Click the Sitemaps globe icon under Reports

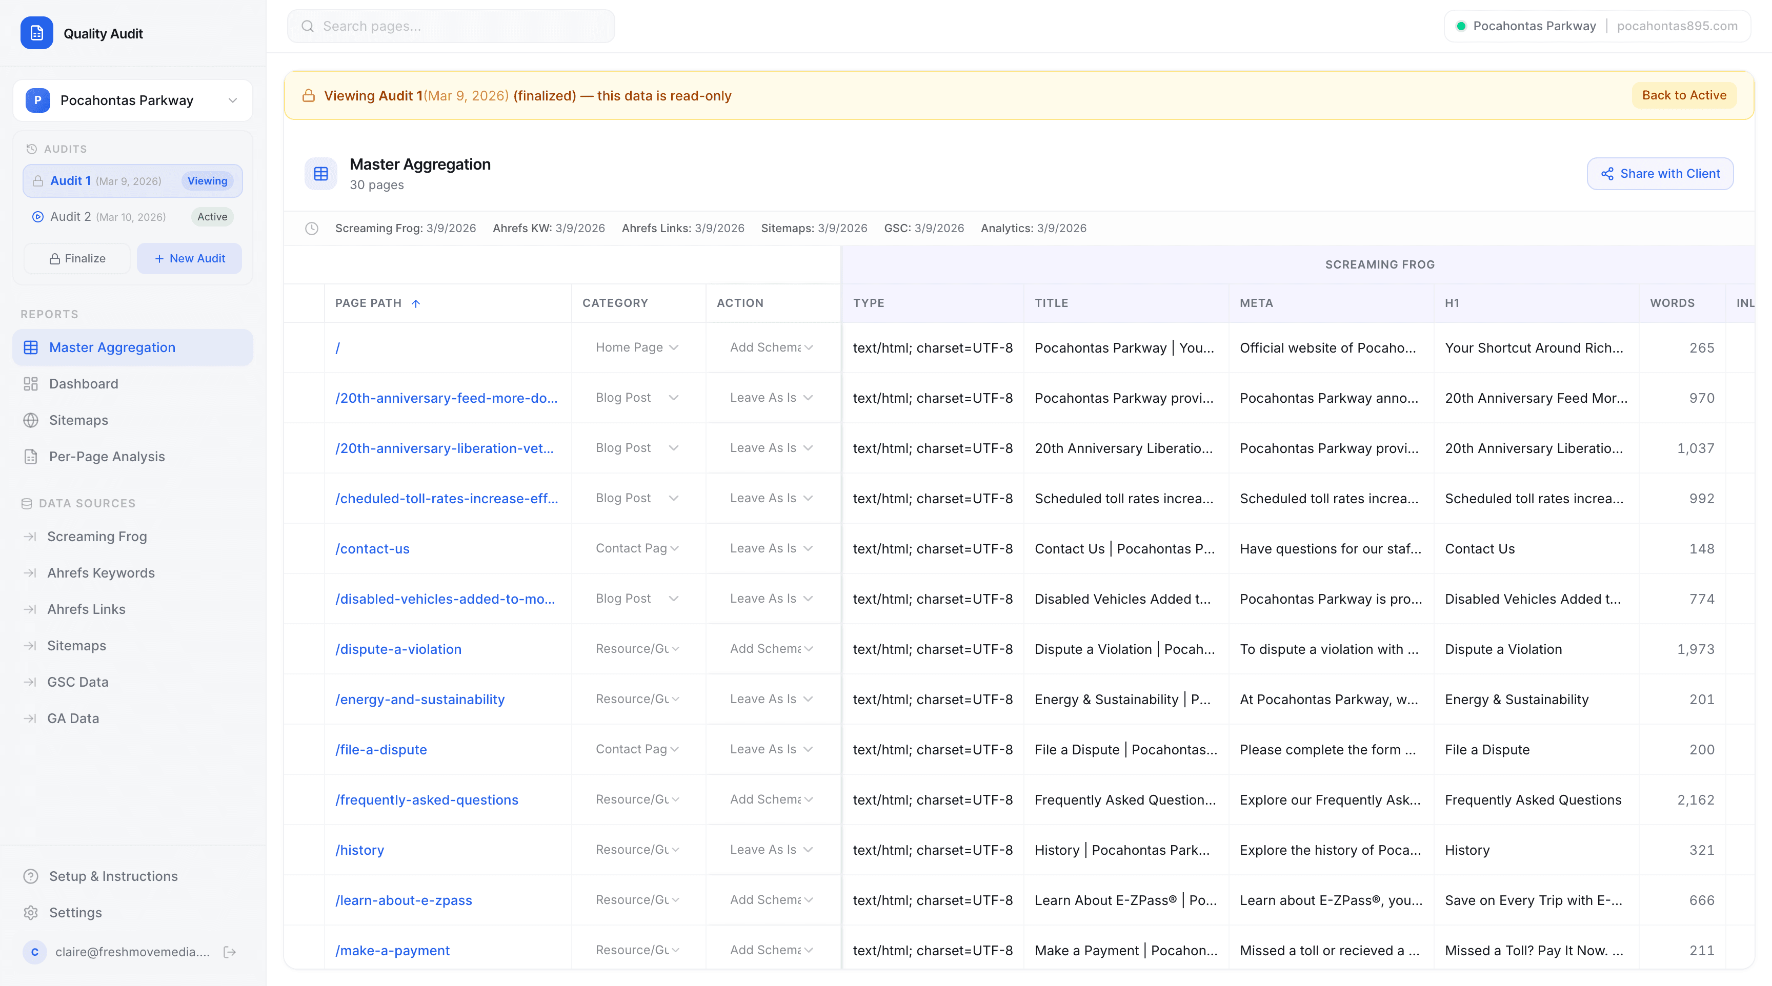pos(31,420)
